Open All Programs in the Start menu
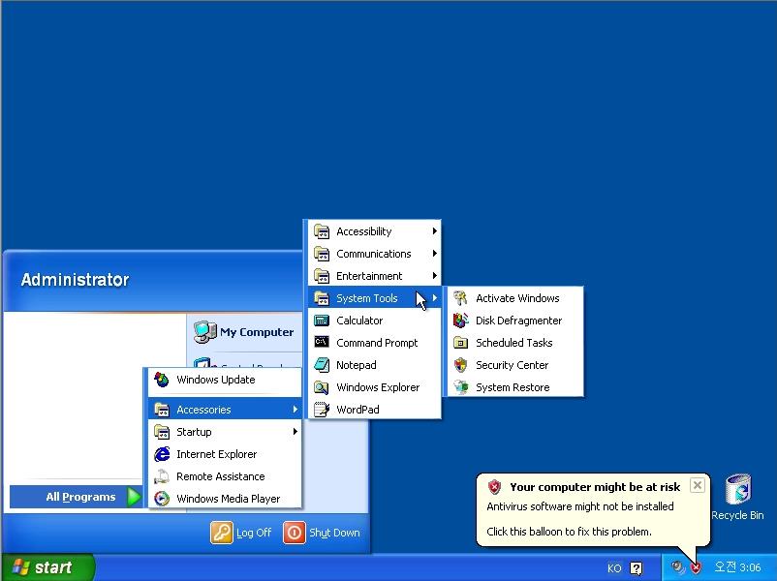This screenshot has height=581, width=777. click(77, 497)
